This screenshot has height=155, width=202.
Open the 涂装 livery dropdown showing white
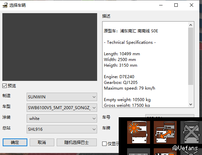[x=62, y=118]
